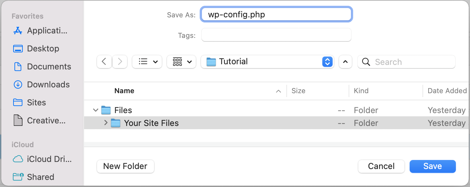
Task: Click inside the Tags input field
Action: (x=276, y=35)
